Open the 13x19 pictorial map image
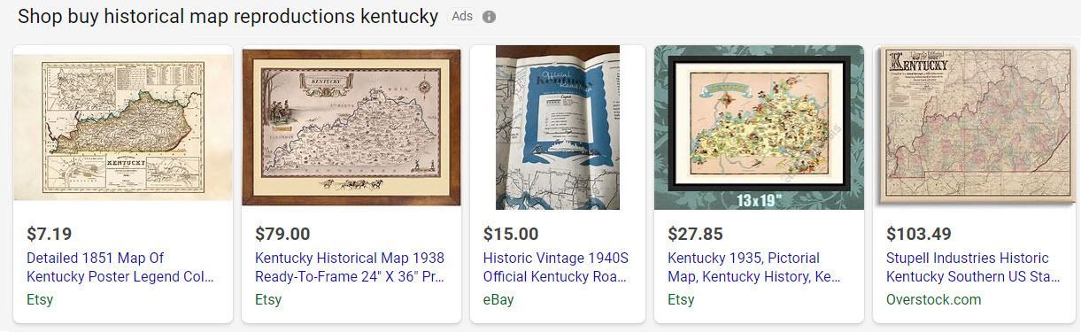 pyautogui.click(x=759, y=127)
